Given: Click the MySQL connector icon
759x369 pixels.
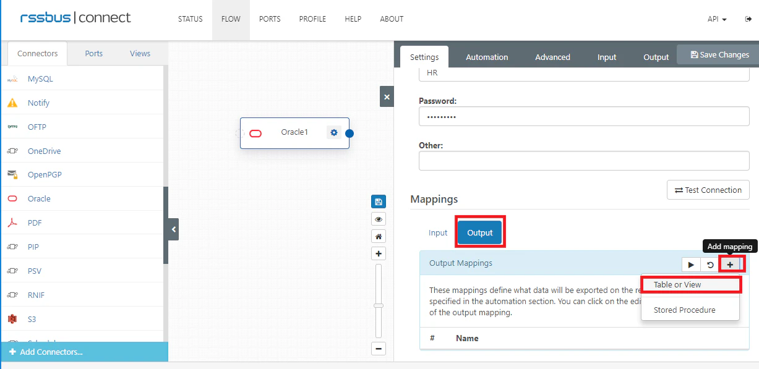Looking at the screenshot, I should tap(12, 79).
